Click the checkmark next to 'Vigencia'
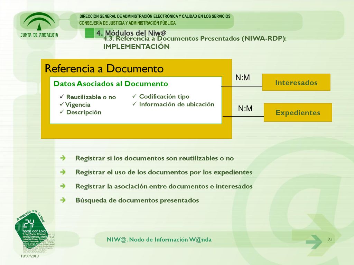The height and width of the screenshot is (265, 354). coord(62,104)
